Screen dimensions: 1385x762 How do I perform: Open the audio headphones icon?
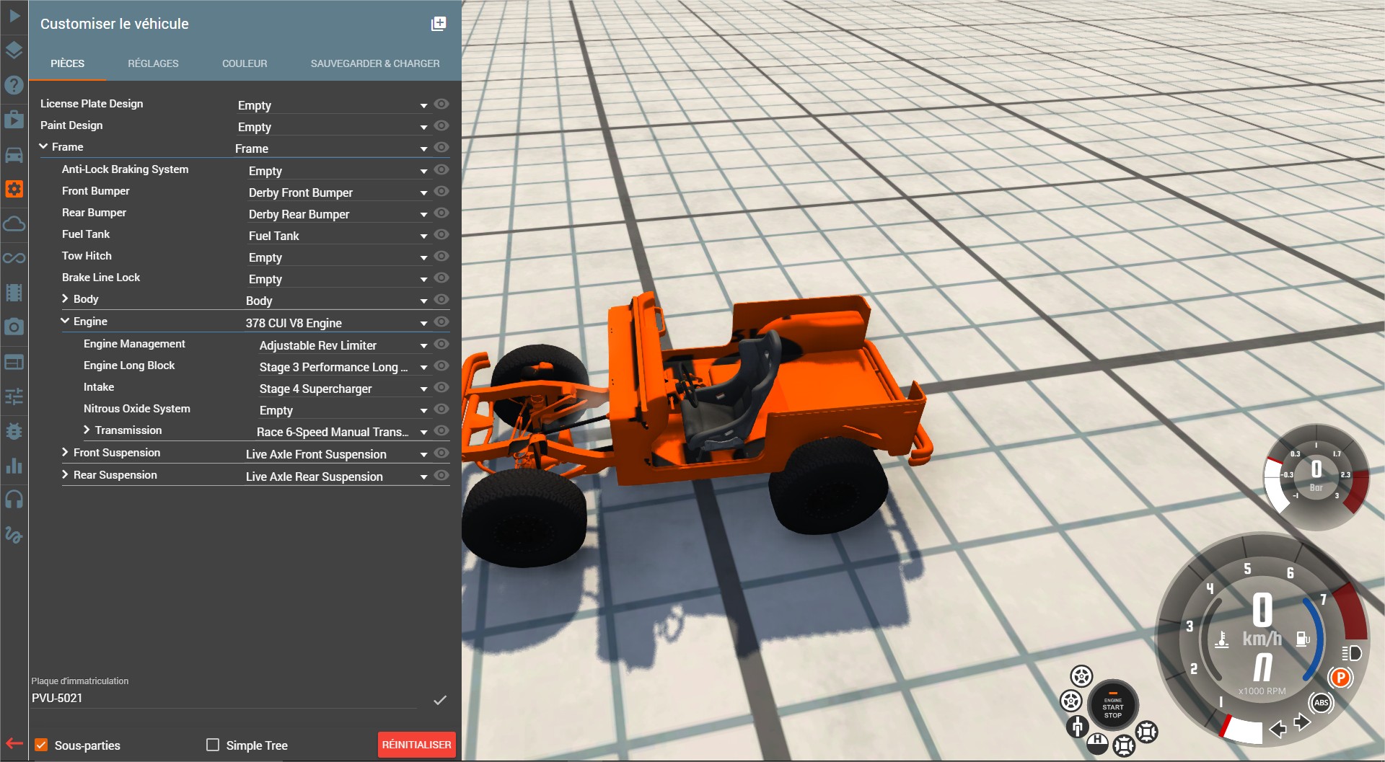(x=14, y=500)
